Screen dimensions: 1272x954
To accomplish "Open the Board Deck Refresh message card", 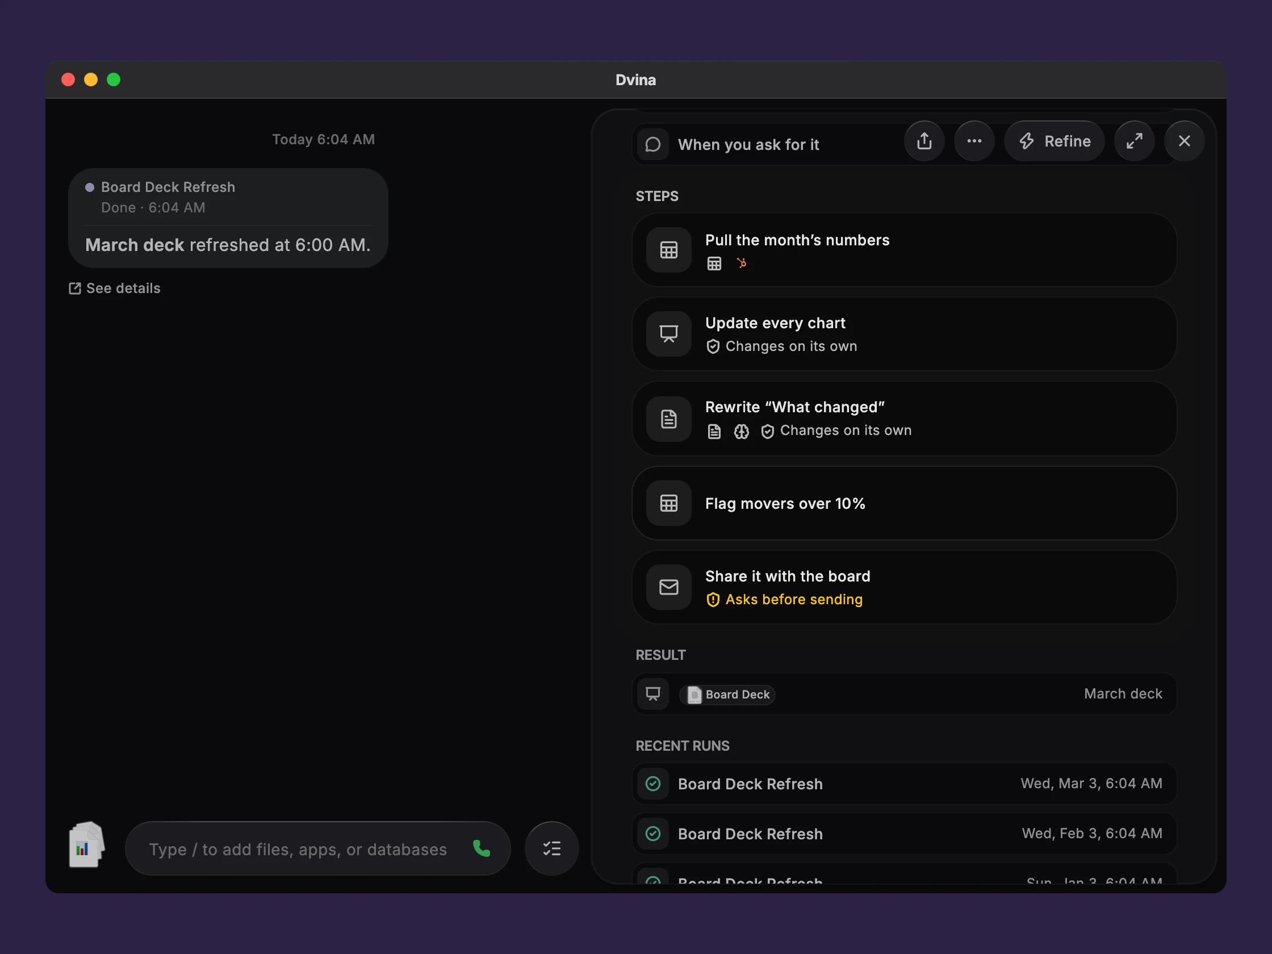I will point(228,218).
